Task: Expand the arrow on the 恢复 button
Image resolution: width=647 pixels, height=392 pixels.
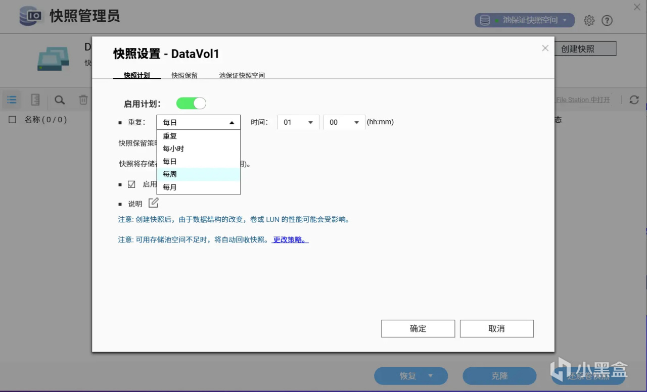Action: [x=431, y=376]
